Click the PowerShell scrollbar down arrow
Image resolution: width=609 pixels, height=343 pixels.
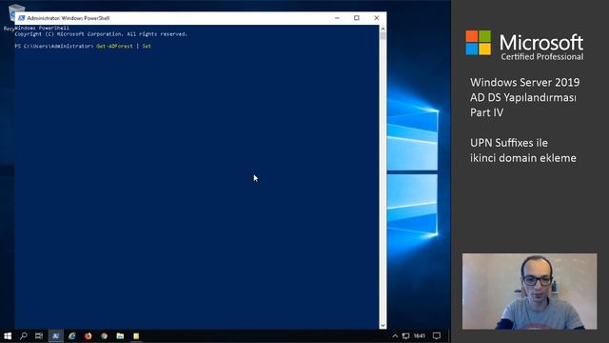point(383,326)
